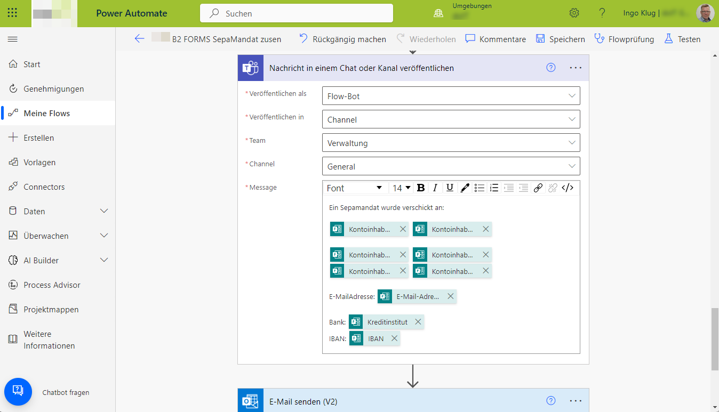
Task: Open the settings gear icon
Action: [574, 13]
